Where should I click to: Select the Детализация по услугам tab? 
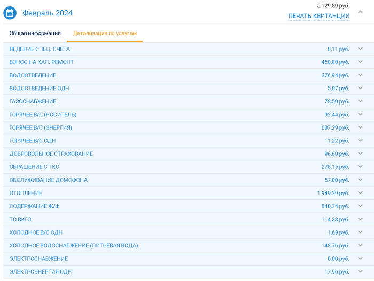105,33
